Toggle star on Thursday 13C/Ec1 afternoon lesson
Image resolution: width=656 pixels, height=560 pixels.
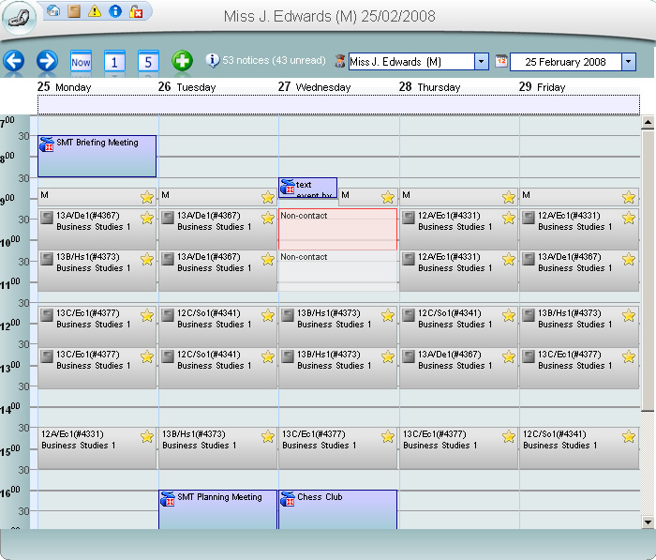[x=509, y=436]
